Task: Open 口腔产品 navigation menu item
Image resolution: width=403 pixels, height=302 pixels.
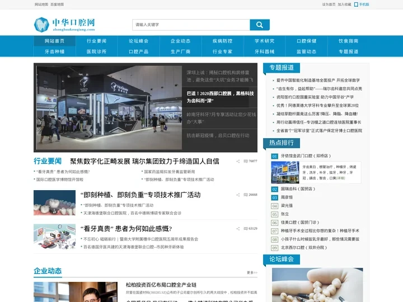Action: pos(139,51)
